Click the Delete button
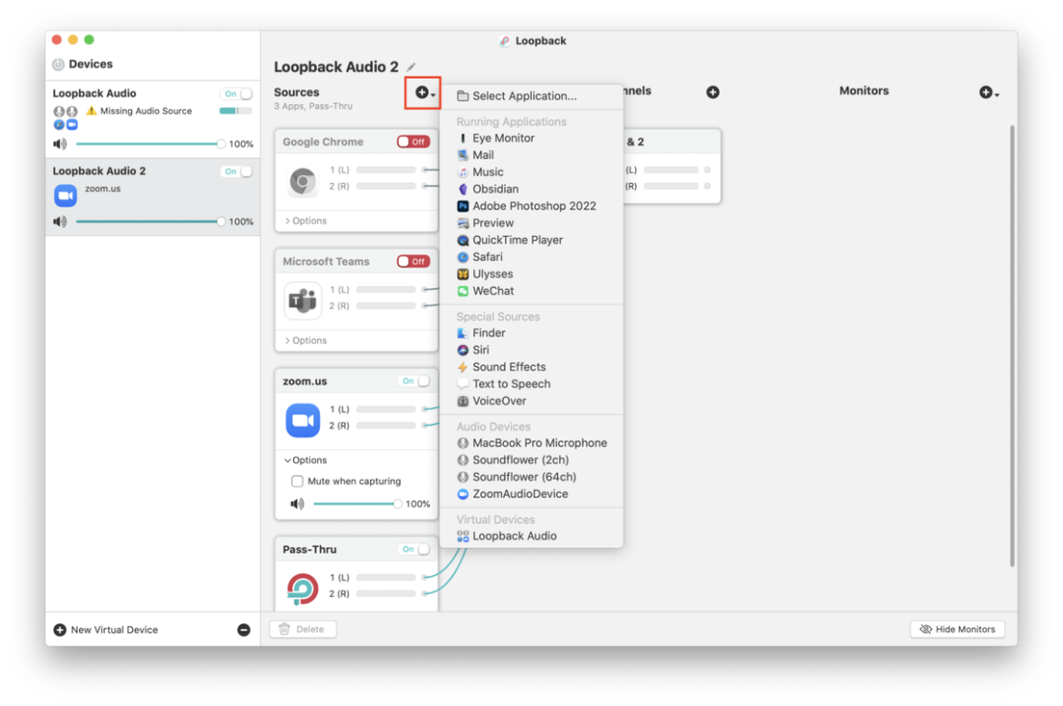Viewport: 1063px width, 706px height. (303, 628)
